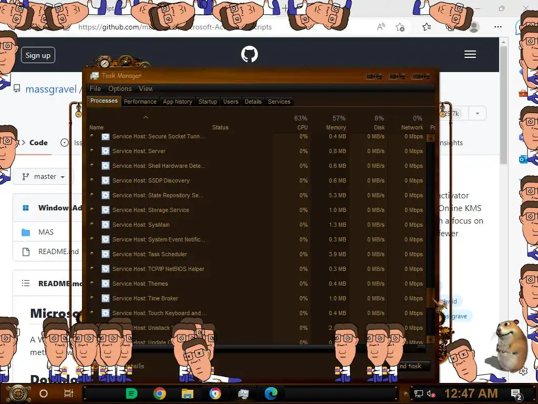Click the scroll up arrow of process list
Image resolution: width=538 pixels, height=404 pixels.
click(430, 138)
